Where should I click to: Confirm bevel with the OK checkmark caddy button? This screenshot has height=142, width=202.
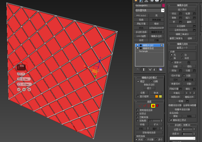point(19,89)
